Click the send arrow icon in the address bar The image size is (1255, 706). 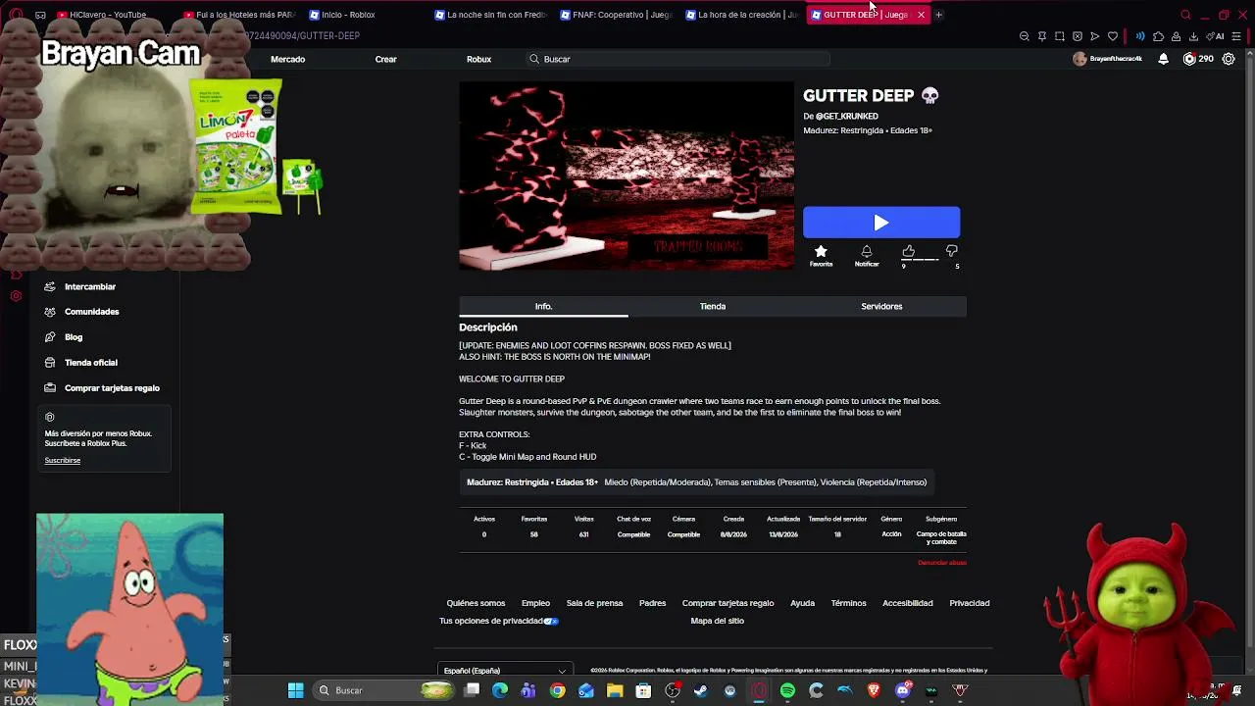pos(1095,36)
